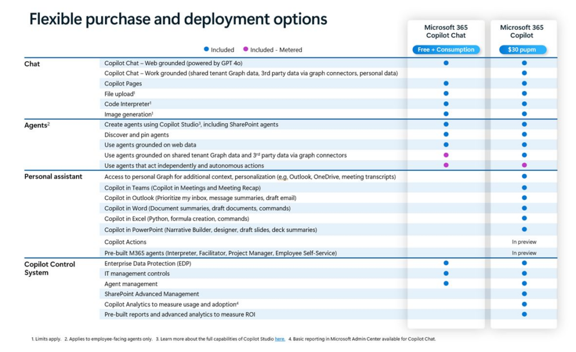576x352 pixels.
Task: Click the "Copilot Pages" row text
Action: click(x=123, y=84)
